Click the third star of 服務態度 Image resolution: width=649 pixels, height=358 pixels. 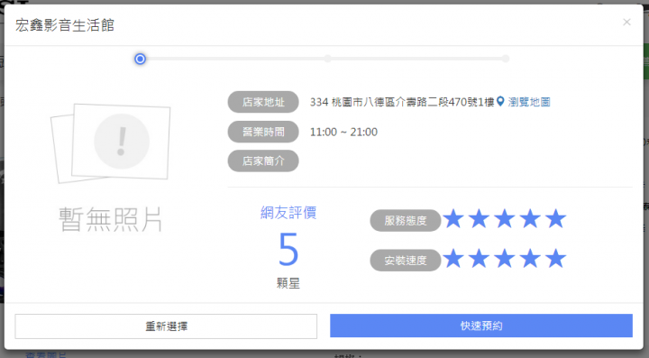coord(505,218)
